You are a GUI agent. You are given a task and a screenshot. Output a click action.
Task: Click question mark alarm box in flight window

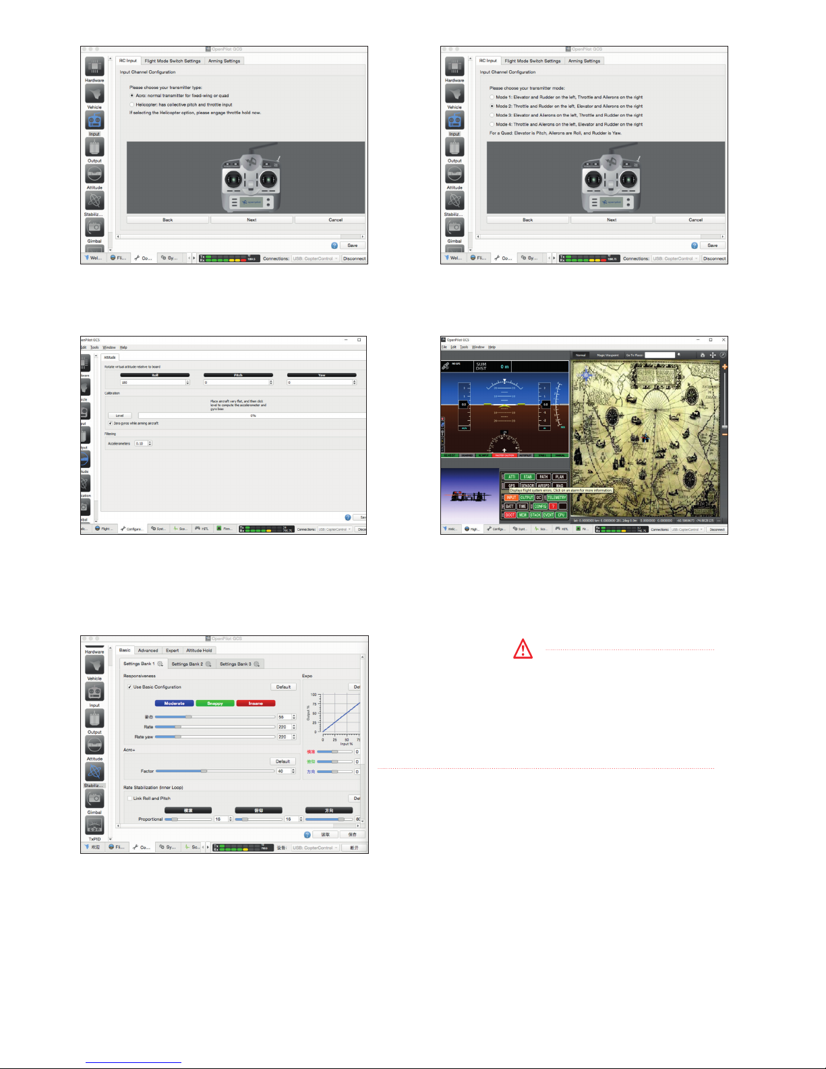click(553, 506)
